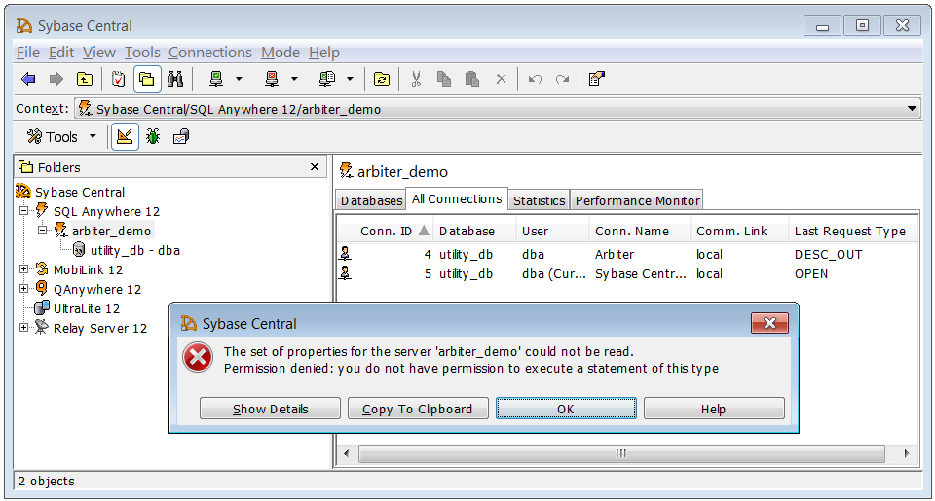This screenshot has height=501, width=935.
Task: Select UltraLite 12 in tree
Action: click(87, 308)
